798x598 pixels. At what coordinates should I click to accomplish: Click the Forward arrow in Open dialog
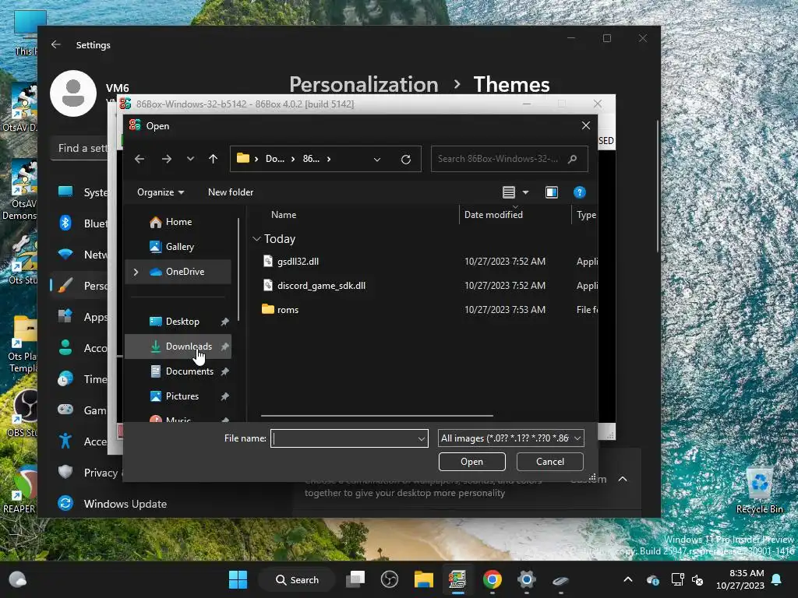click(167, 159)
